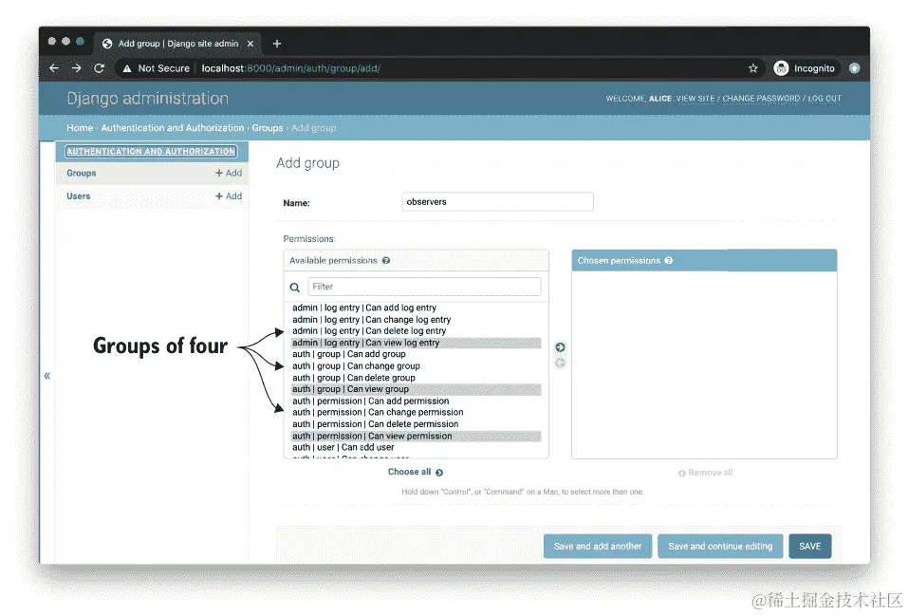
Task: Select 'auth | group | Can add group'
Action: [x=416, y=354]
